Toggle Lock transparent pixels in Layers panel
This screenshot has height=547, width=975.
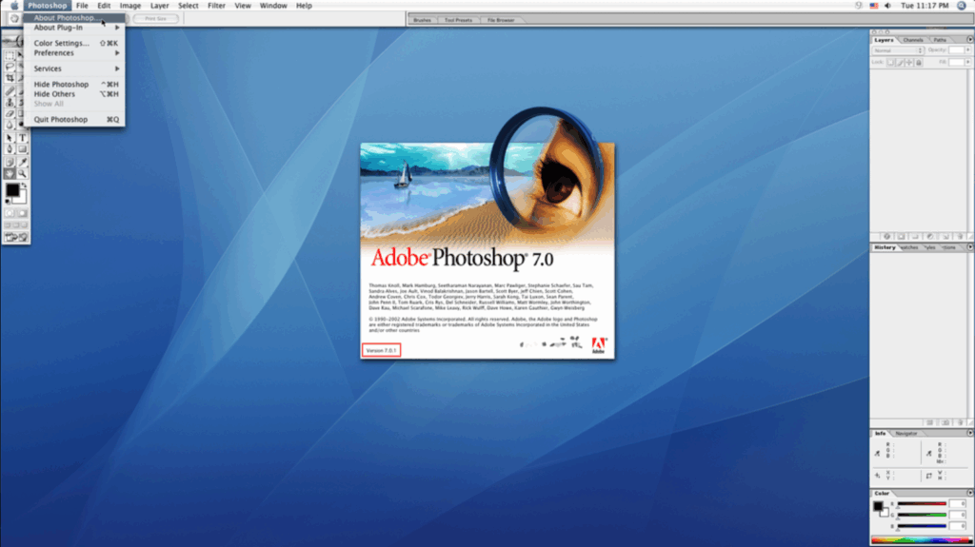[x=890, y=62]
